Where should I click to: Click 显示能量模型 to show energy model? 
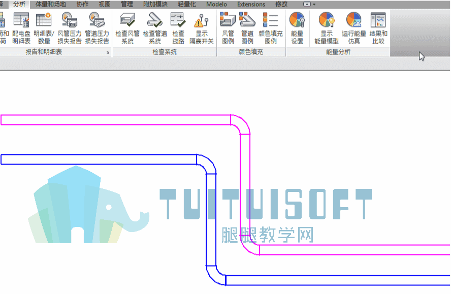[x=327, y=28]
